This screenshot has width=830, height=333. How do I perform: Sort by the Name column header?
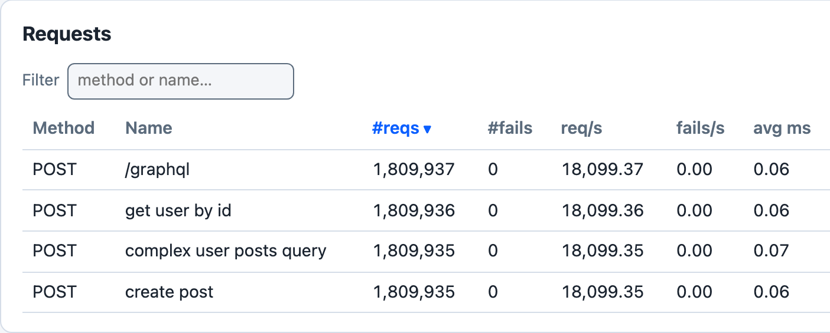pos(149,128)
